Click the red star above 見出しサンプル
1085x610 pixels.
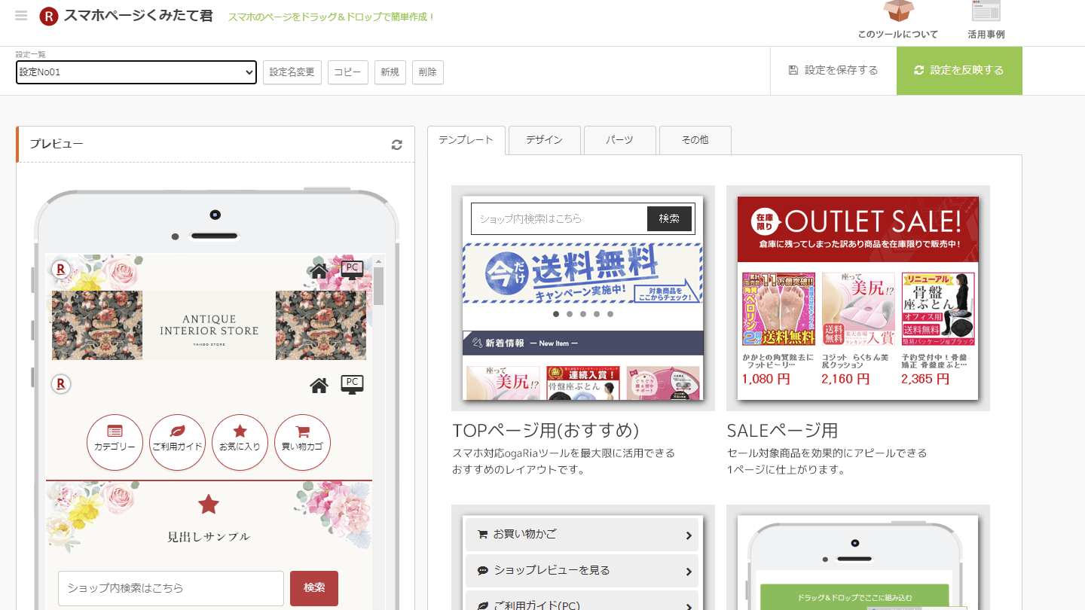(x=209, y=505)
